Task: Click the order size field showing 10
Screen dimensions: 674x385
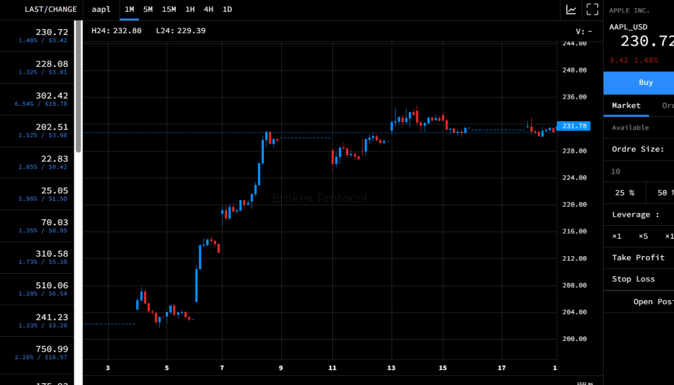Action: point(638,172)
